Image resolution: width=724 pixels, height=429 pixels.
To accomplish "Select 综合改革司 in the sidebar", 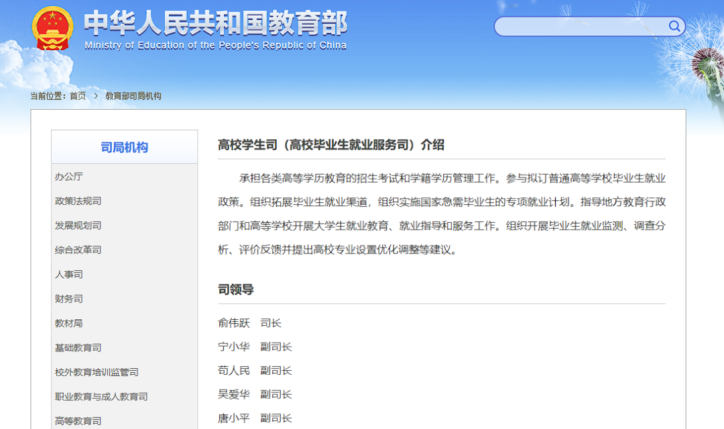I will 78,250.
